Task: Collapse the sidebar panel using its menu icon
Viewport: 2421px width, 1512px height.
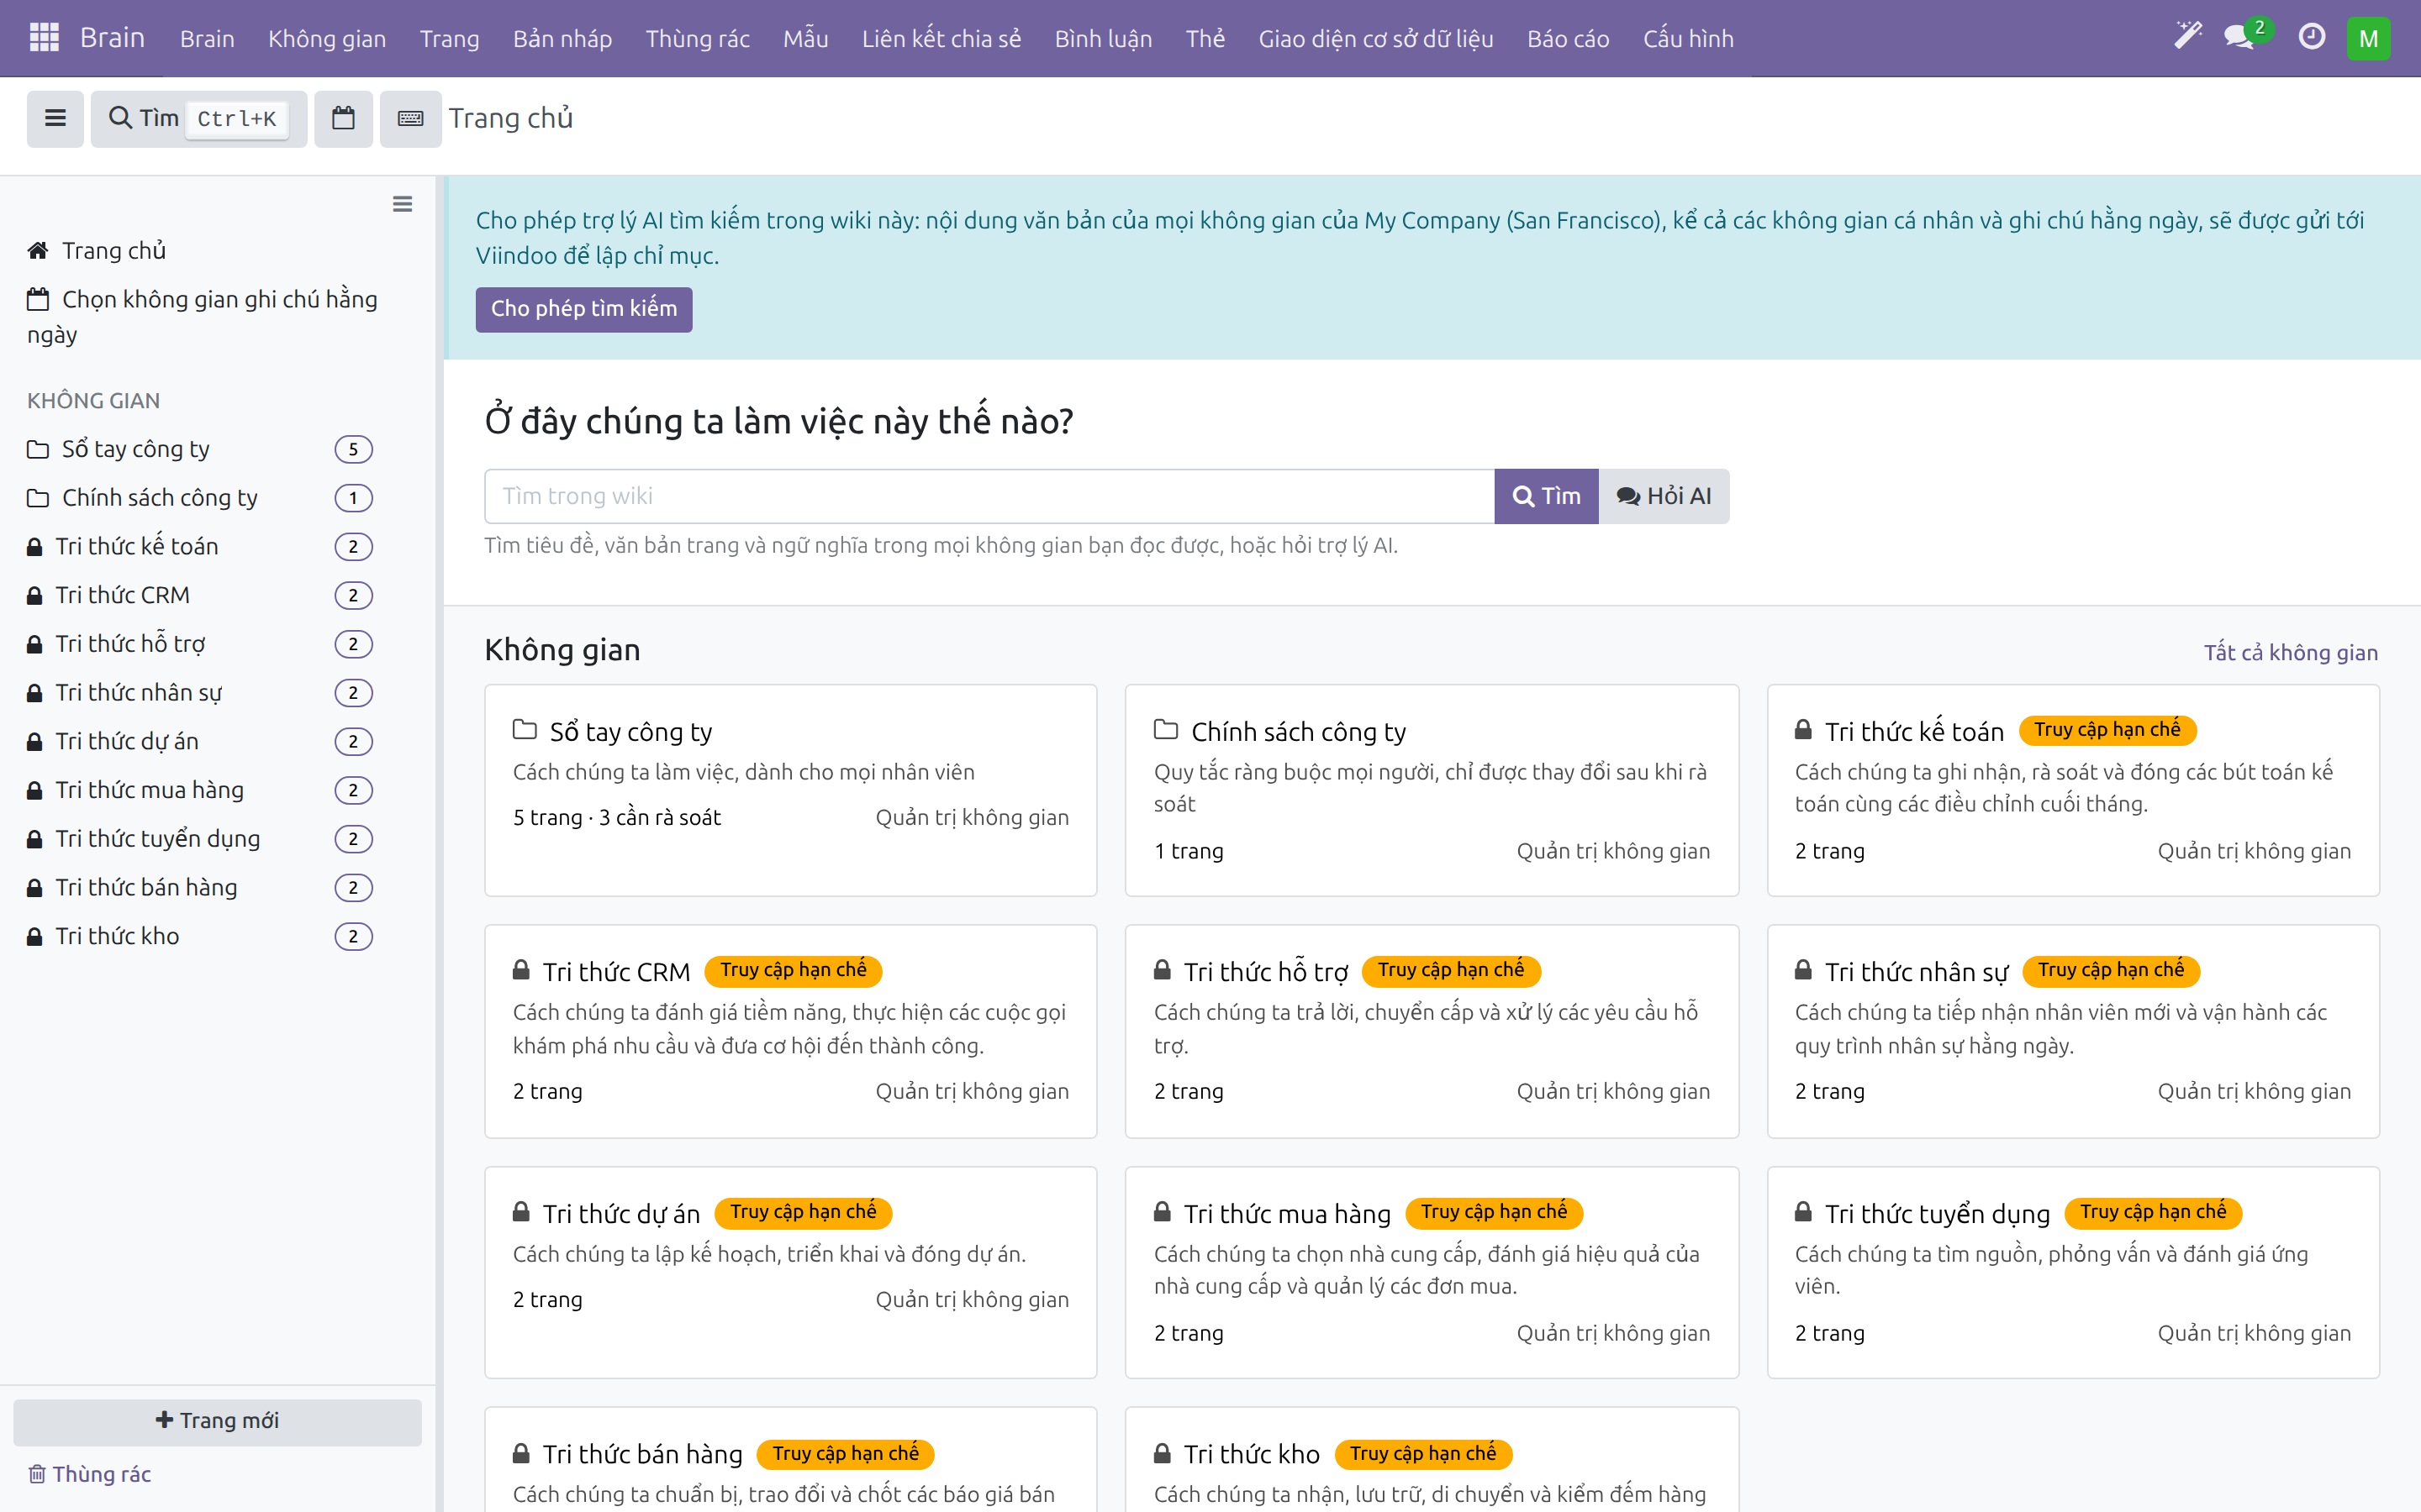Action: (x=402, y=204)
